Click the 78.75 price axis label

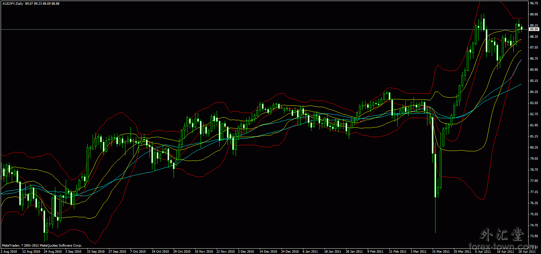(x=534, y=170)
